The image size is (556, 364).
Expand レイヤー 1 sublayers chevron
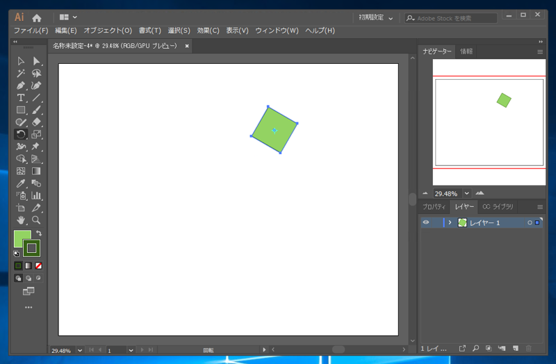[x=450, y=222]
